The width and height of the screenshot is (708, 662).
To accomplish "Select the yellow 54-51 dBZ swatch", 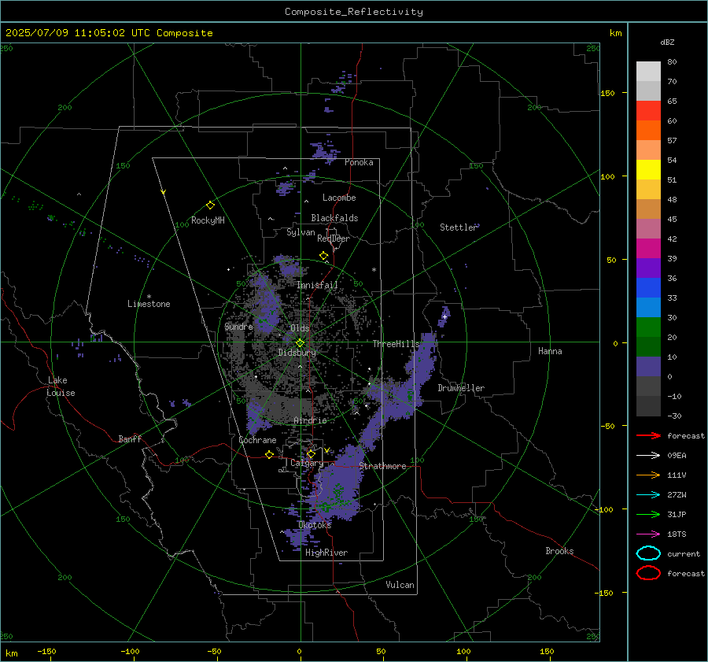I will pyautogui.click(x=648, y=169).
